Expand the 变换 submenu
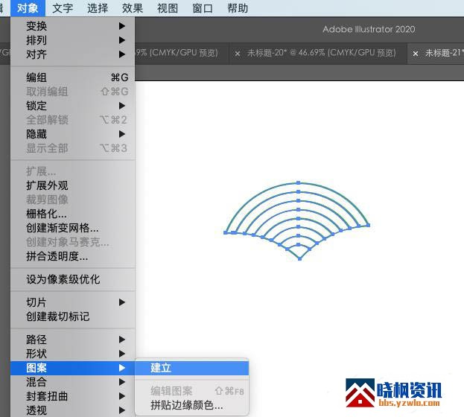The height and width of the screenshot is (417, 464). click(x=36, y=26)
